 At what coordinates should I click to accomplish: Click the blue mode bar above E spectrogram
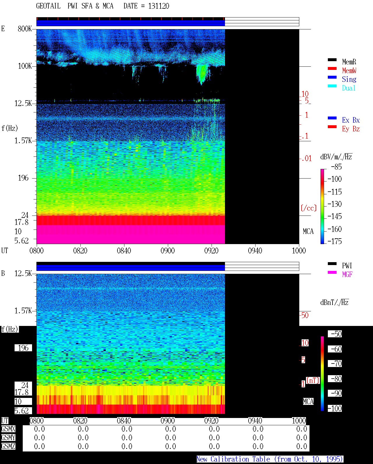coord(131,23)
